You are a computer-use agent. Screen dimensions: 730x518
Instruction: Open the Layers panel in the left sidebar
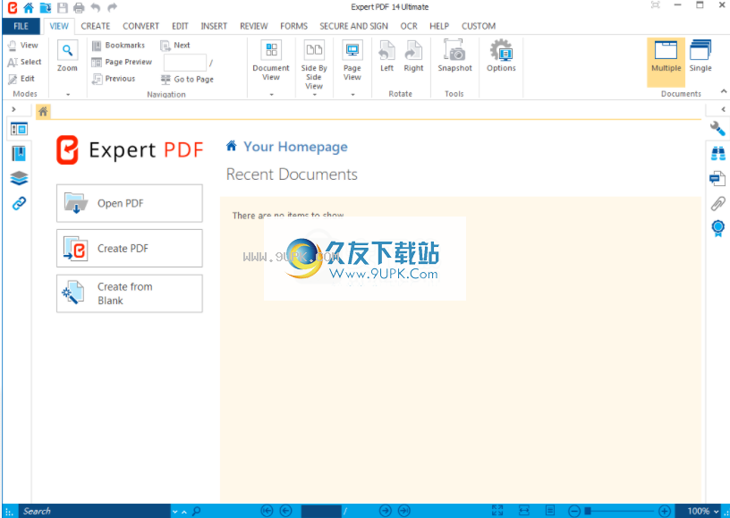(x=19, y=179)
